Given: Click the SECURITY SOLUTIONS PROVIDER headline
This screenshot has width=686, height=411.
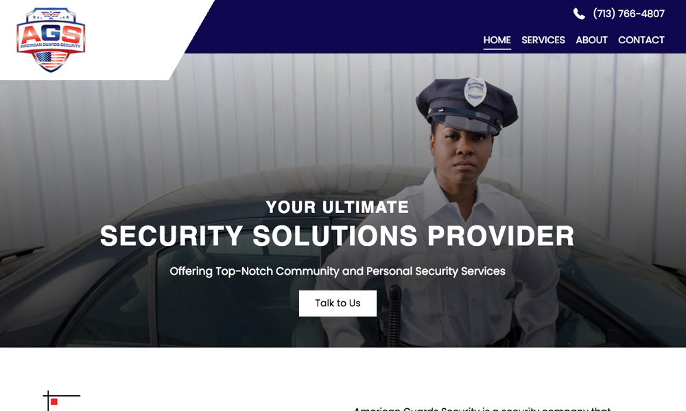Looking at the screenshot, I should click(337, 236).
